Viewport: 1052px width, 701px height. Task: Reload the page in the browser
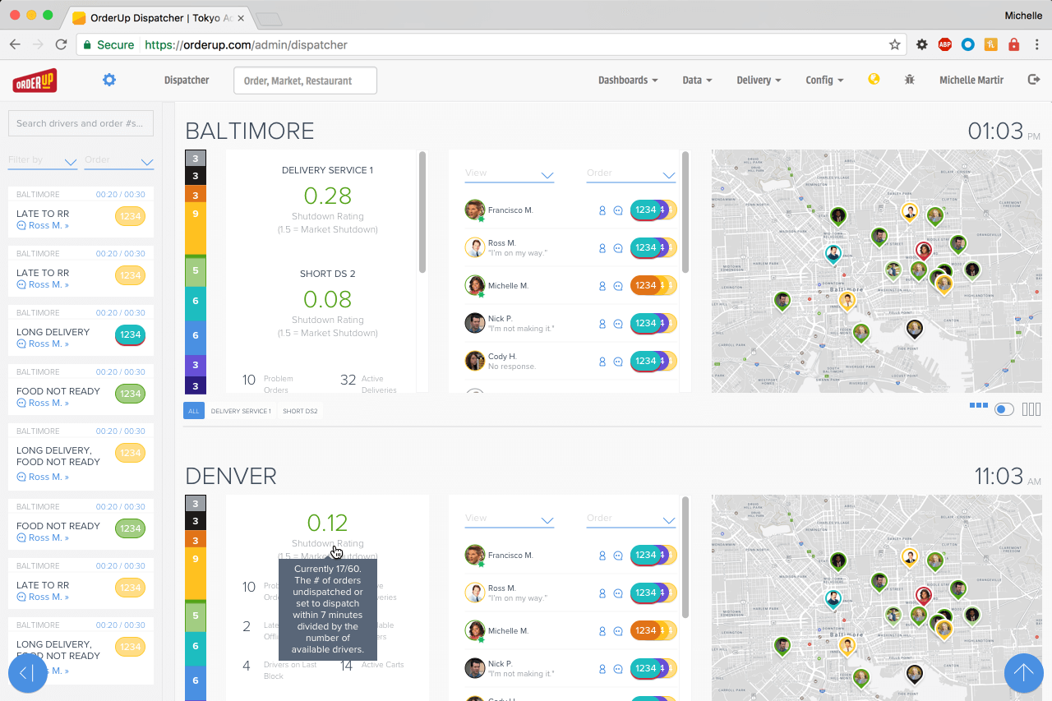(61, 44)
